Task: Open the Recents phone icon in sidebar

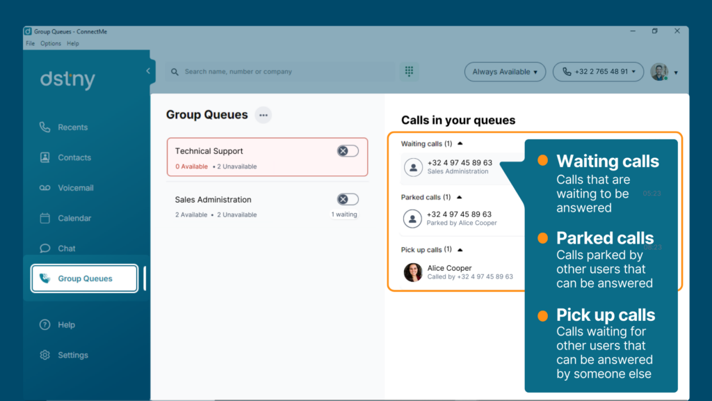Action: point(44,127)
